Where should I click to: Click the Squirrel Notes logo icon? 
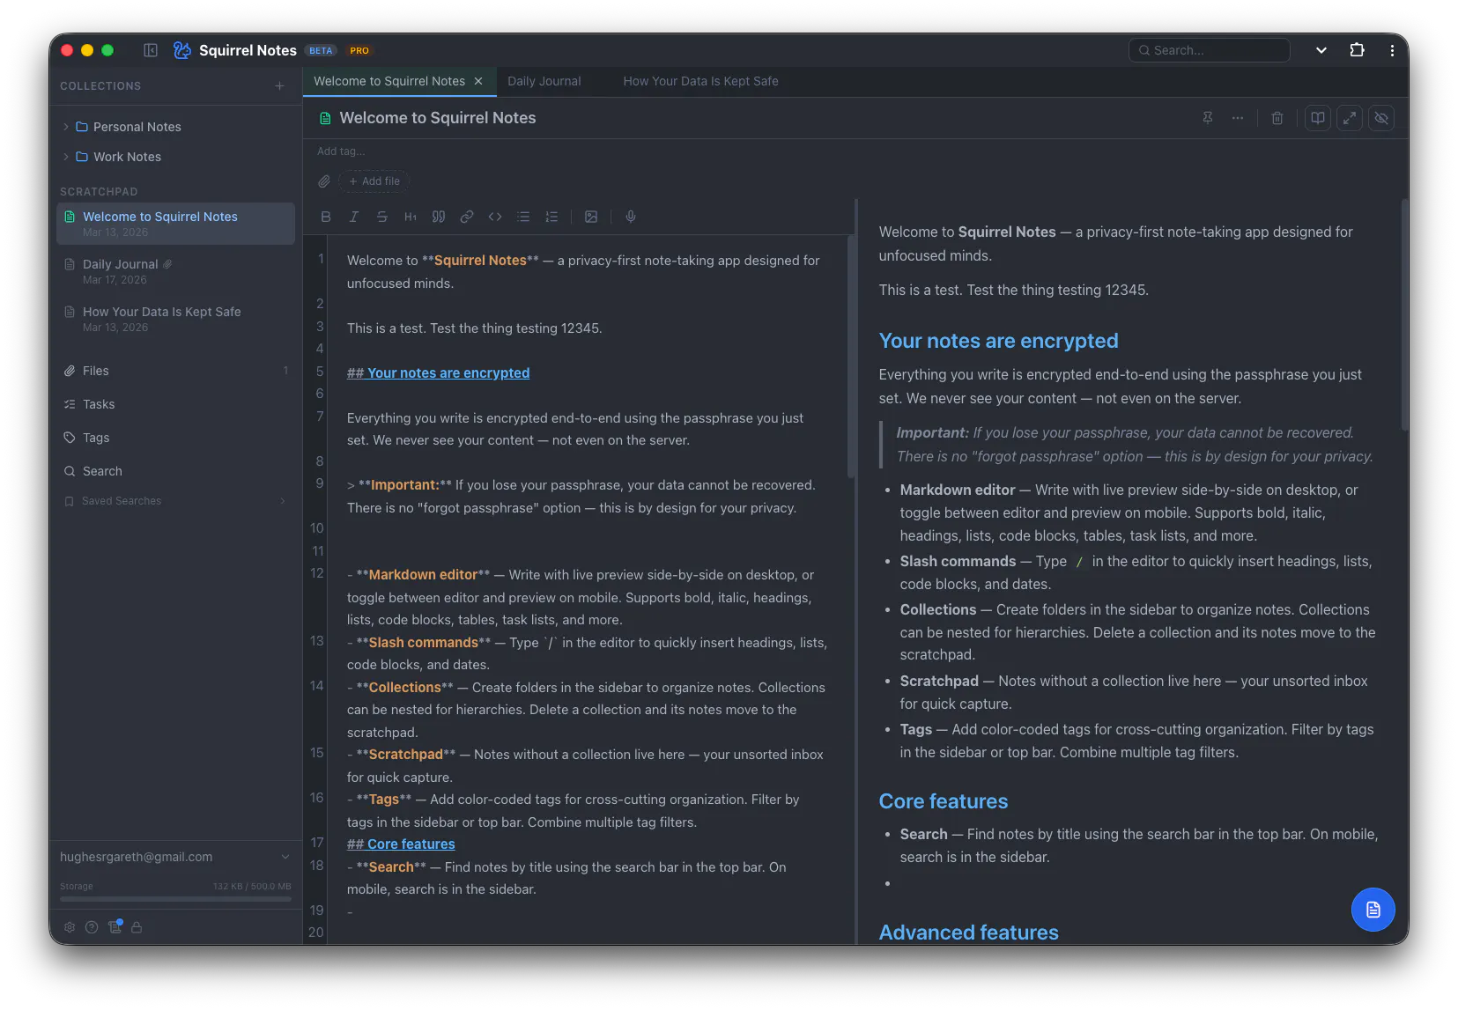tap(182, 50)
